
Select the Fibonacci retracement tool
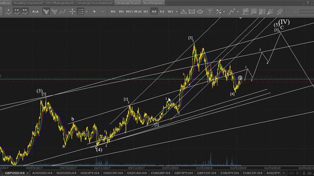(x=245, y=12)
